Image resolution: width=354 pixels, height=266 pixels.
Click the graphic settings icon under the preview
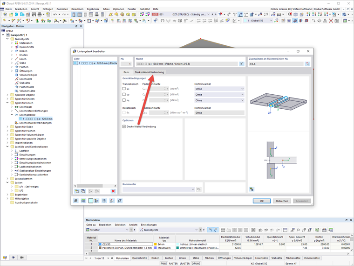252,189
